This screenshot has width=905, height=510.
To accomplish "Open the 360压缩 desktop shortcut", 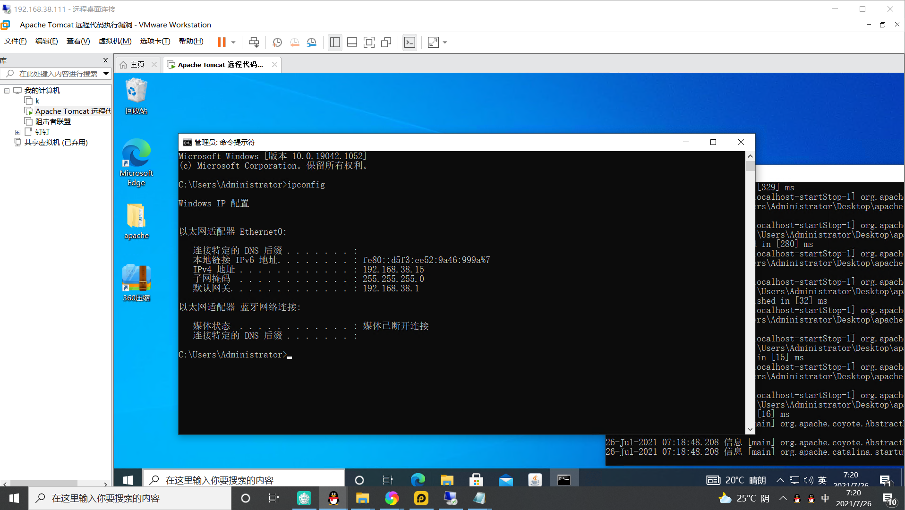I will pyautogui.click(x=137, y=283).
